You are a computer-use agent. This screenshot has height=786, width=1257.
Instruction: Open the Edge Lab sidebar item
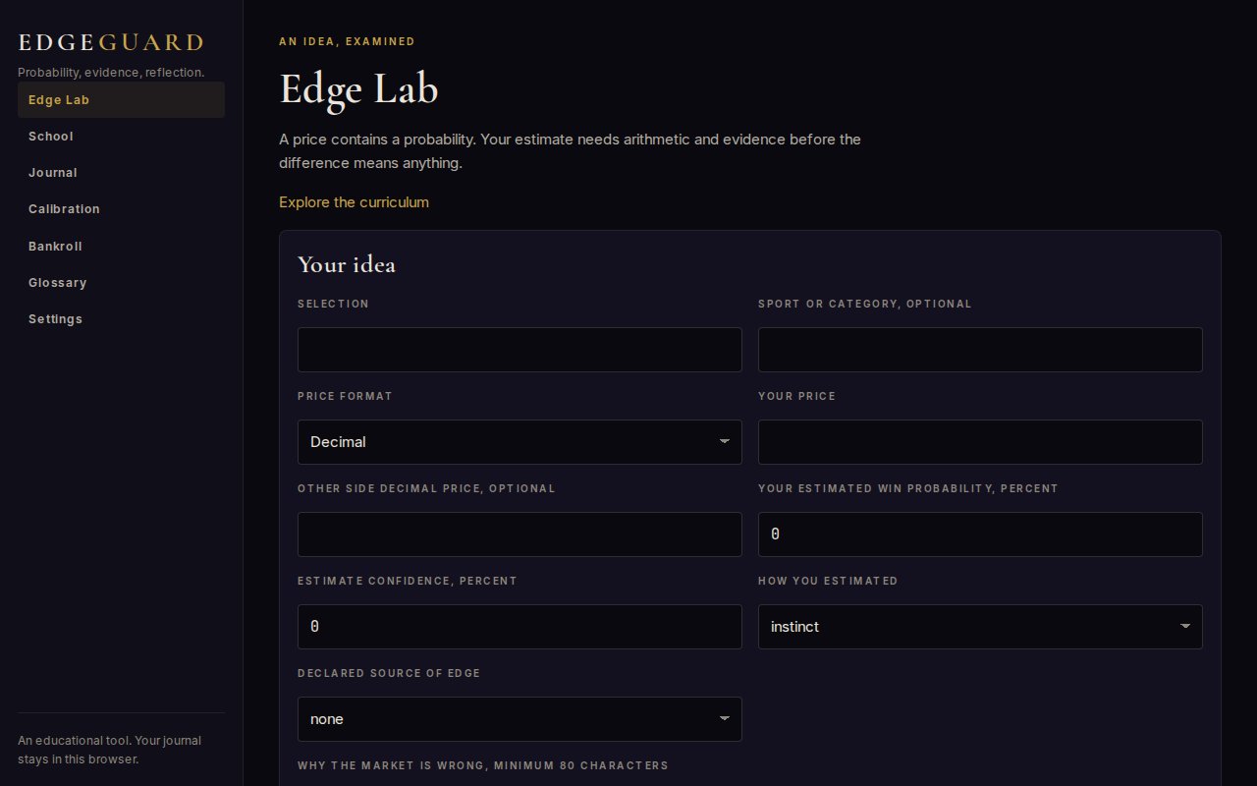(x=121, y=100)
